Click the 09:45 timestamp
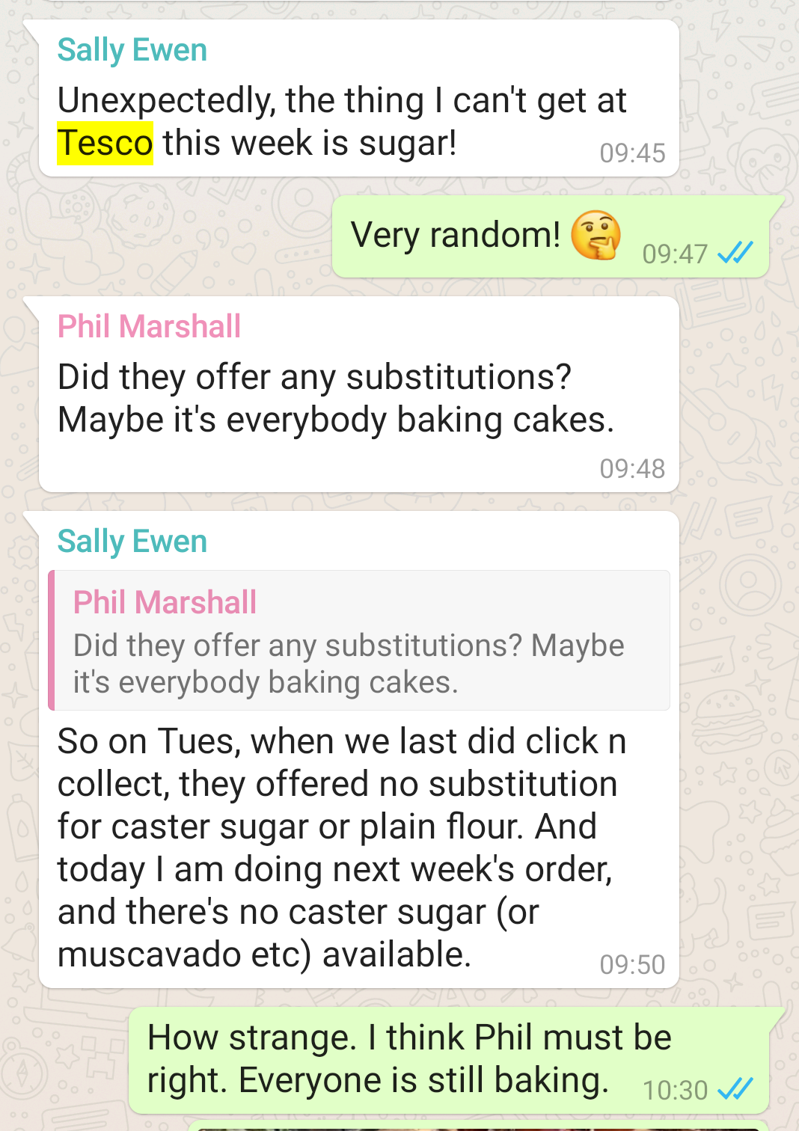799x1131 pixels. point(632,153)
